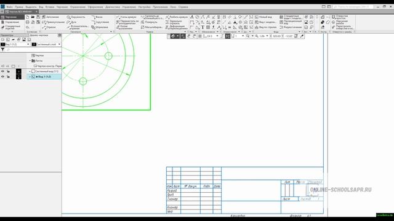The width and height of the screenshot is (394, 221).
Task: Insert Проекционный вид
Action: pos(291,22)
